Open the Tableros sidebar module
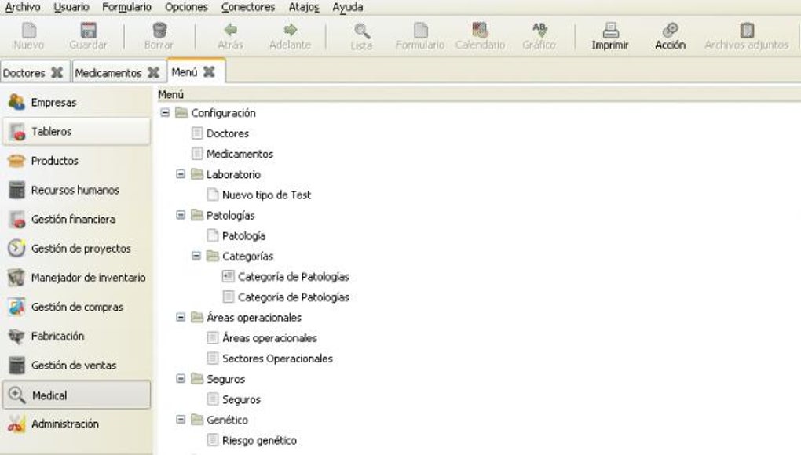Viewport: 801px width, 455px height. click(x=77, y=132)
